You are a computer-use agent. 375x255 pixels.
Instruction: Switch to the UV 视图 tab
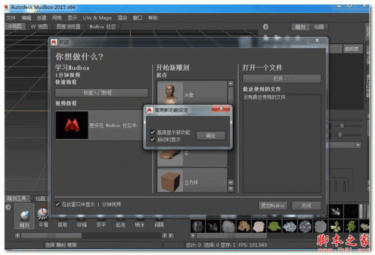click(39, 27)
